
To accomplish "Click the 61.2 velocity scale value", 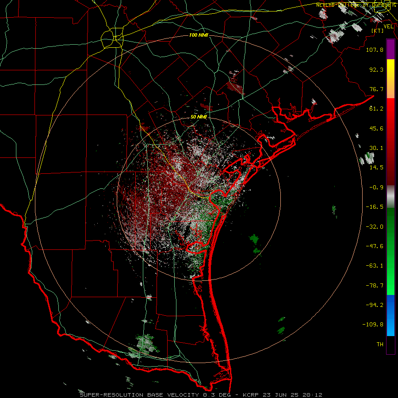I will 376,109.
